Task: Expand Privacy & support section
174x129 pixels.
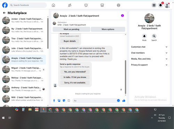Action: point(149,65)
